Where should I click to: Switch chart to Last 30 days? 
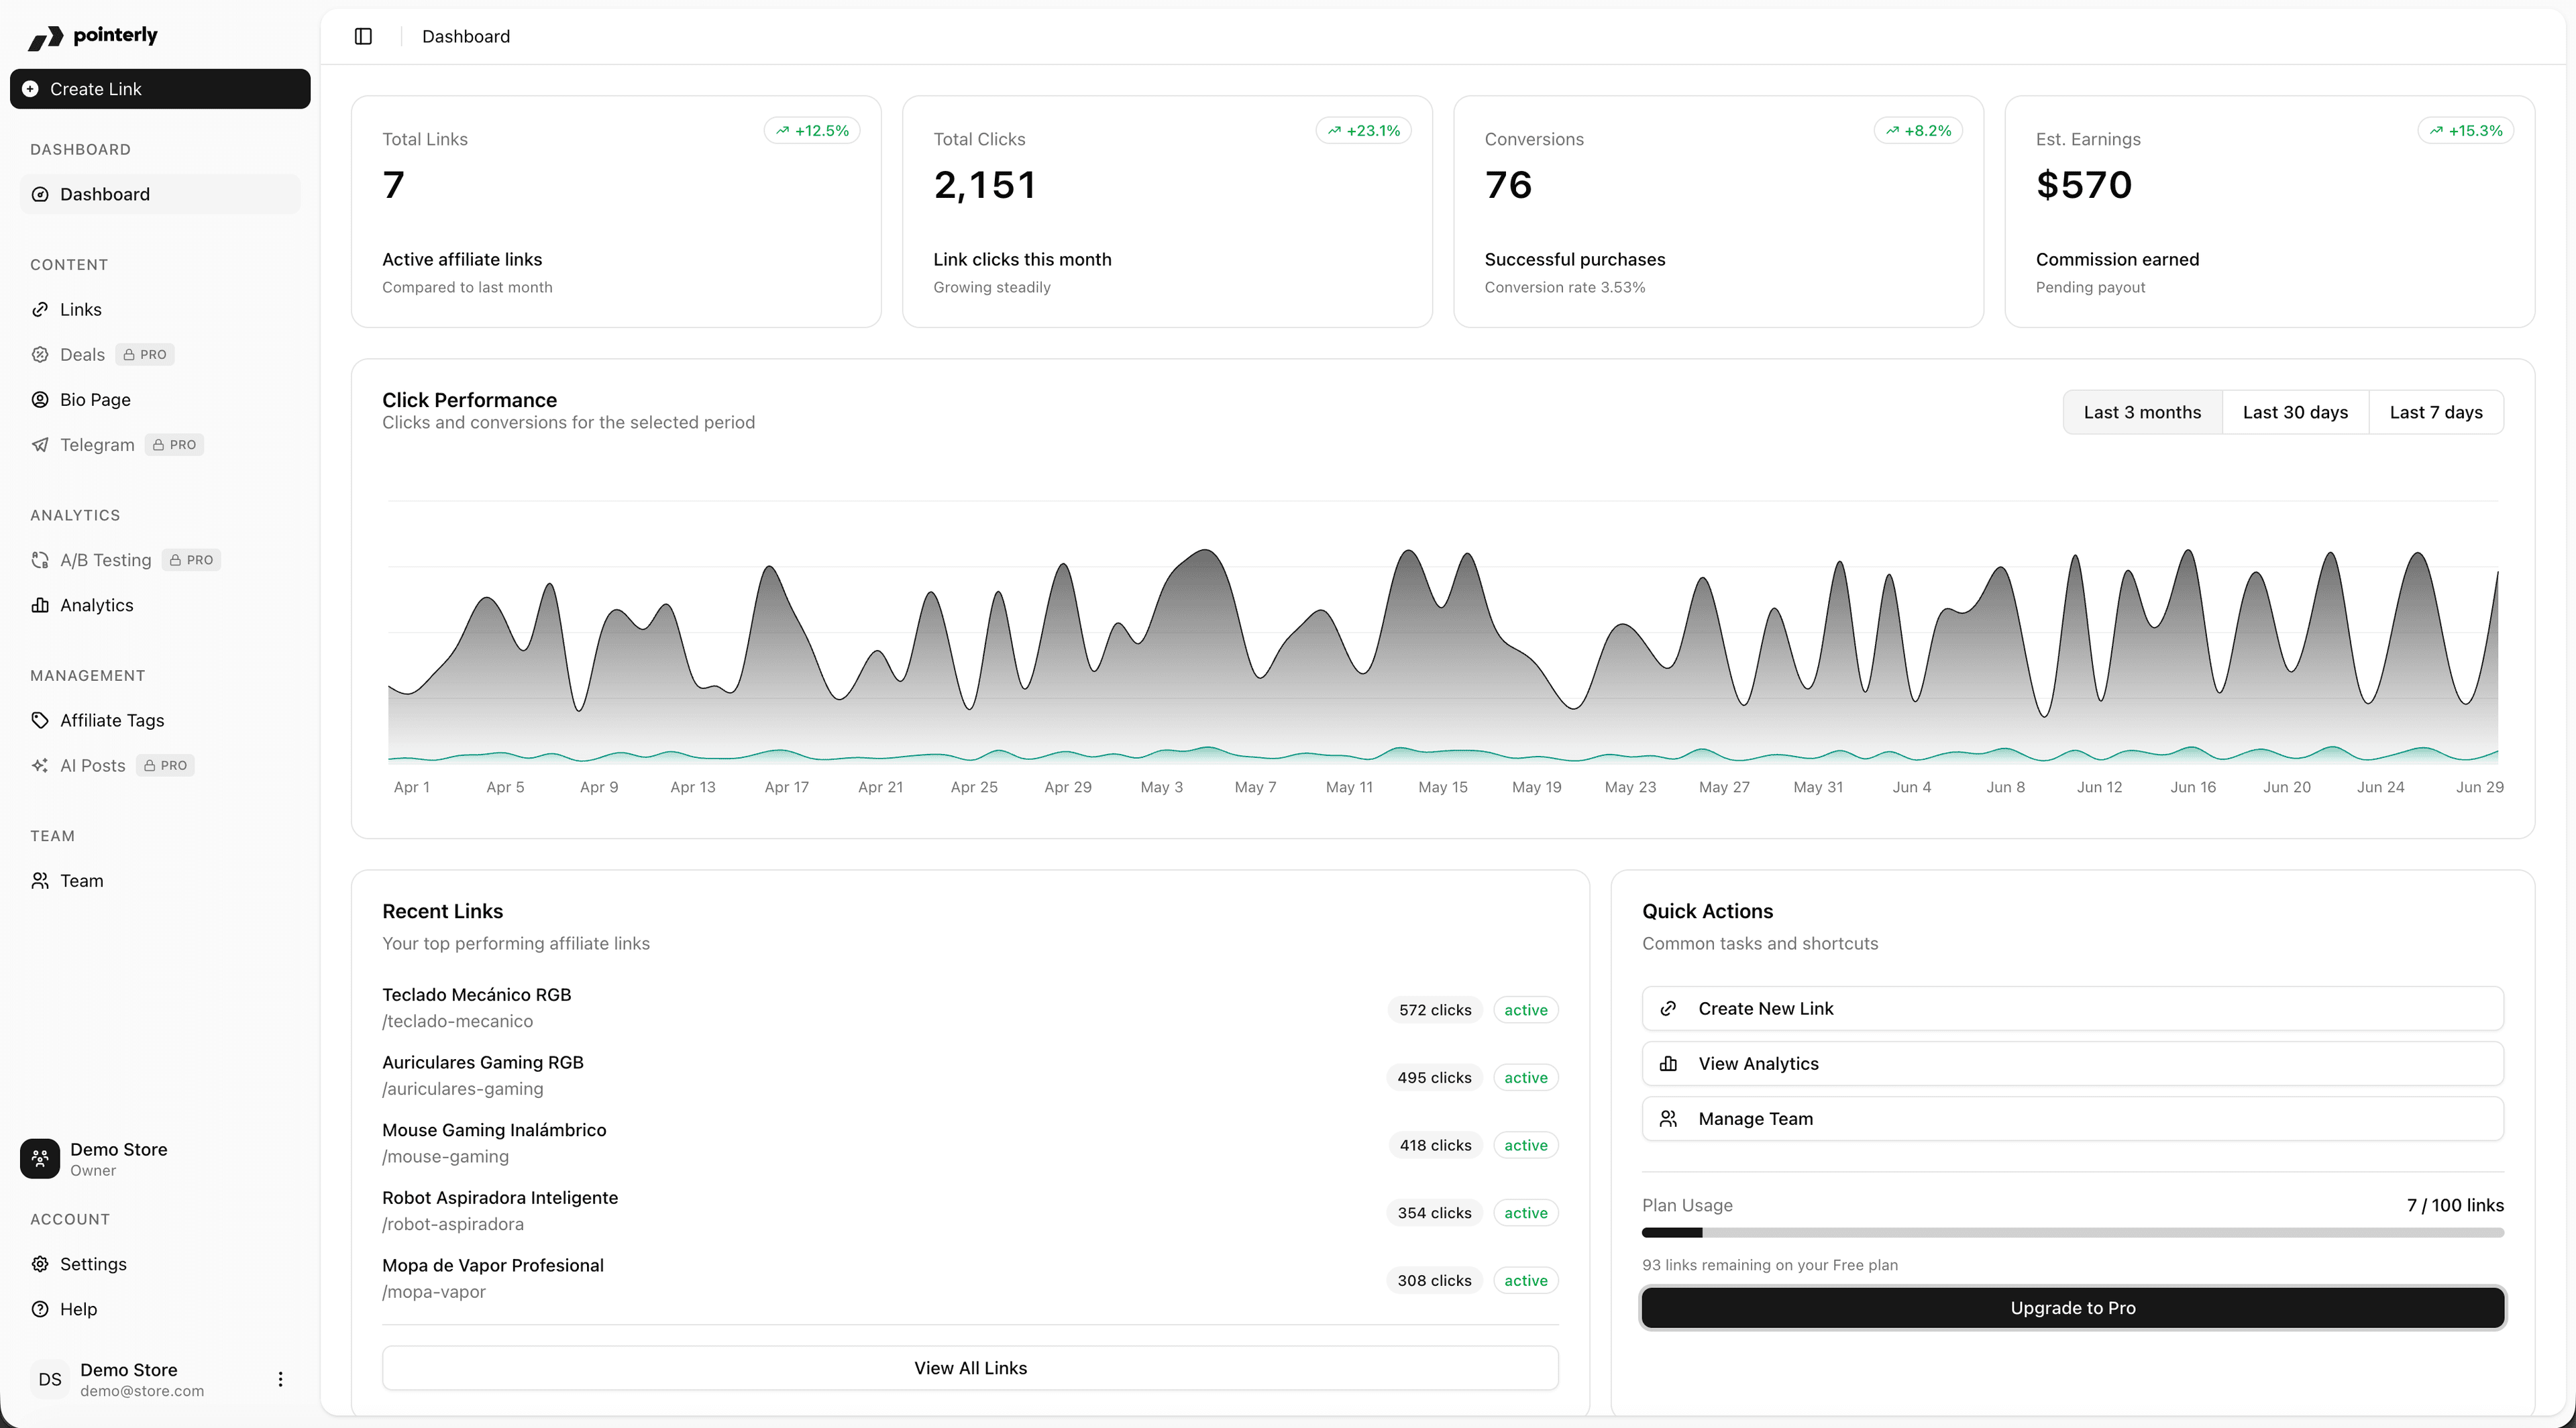pyautogui.click(x=2295, y=411)
